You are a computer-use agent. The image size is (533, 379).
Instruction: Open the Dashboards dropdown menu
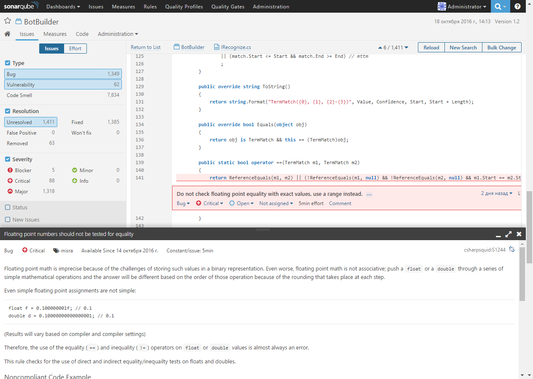tap(63, 6)
